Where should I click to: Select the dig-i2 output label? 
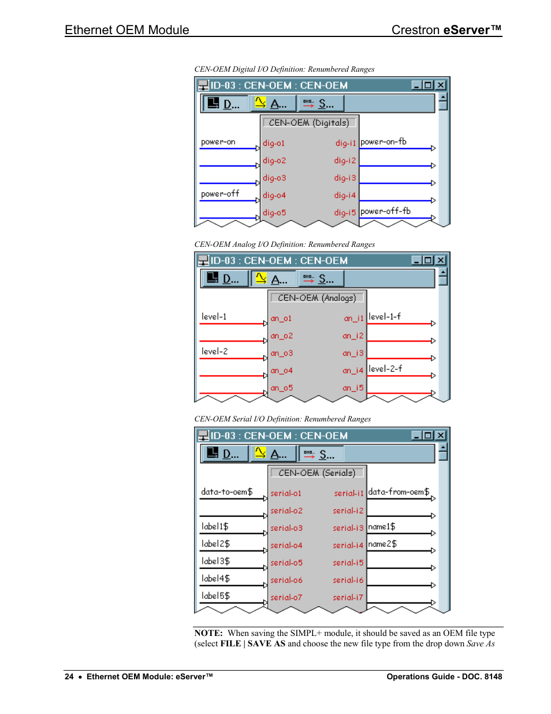(x=345, y=161)
